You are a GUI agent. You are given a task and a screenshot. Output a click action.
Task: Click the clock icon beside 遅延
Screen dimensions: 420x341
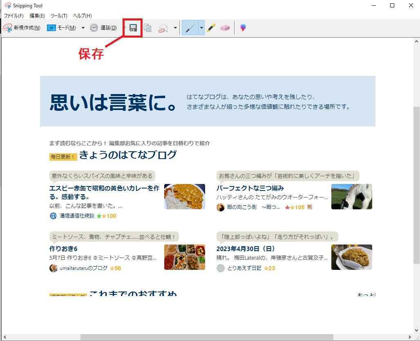click(94, 28)
